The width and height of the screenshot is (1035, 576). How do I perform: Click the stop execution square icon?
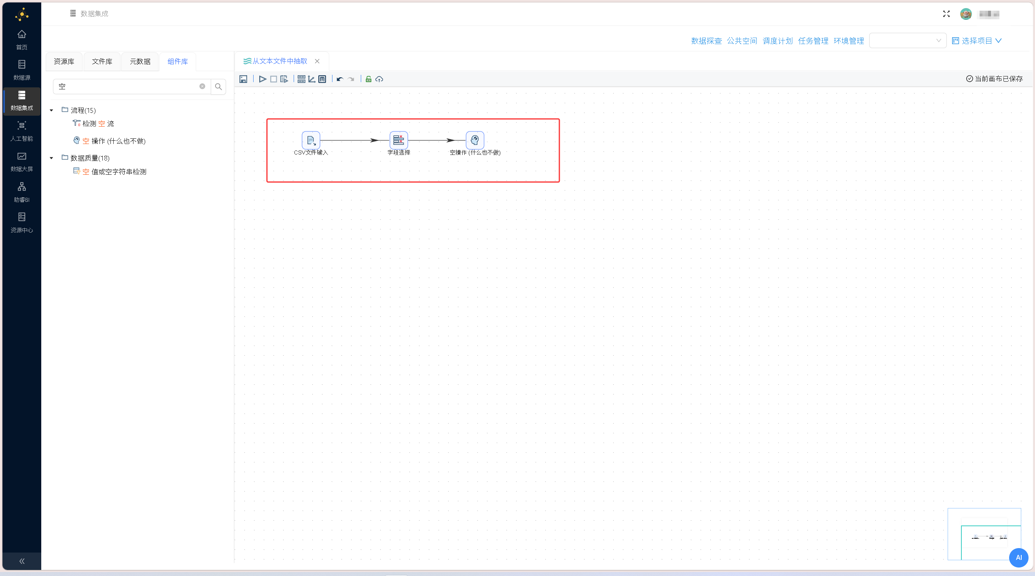tap(273, 79)
